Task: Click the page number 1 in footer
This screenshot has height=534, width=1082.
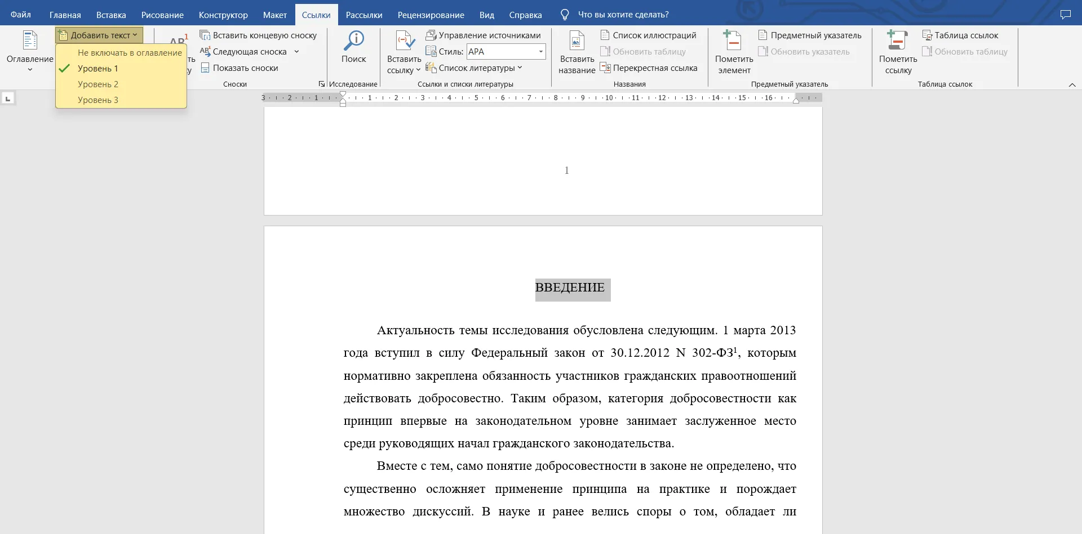Action: point(566,170)
